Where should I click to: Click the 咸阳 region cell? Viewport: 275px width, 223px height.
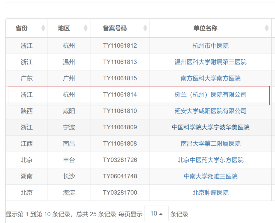pyautogui.click(x=69, y=111)
